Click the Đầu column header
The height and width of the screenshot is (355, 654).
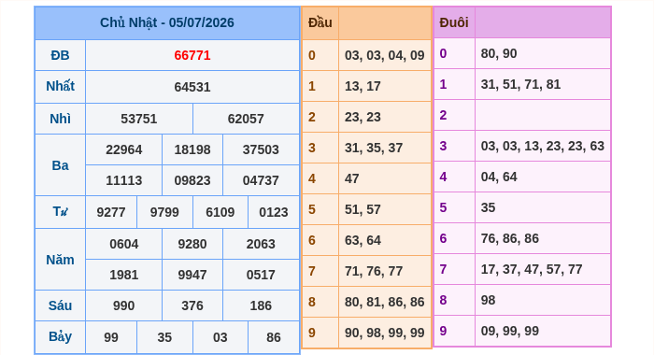coord(320,22)
